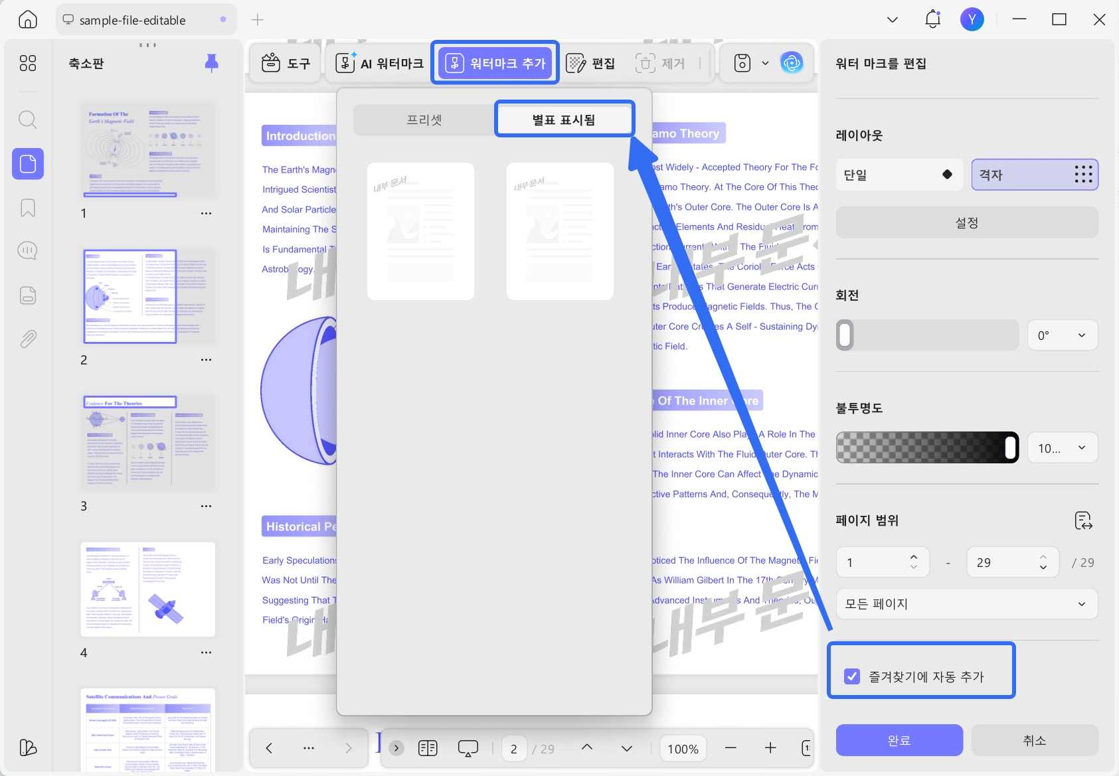Choose the second starred watermark template
Image resolution: width=1119 pixels, height=776 pixels.
[x=560, y=232]
